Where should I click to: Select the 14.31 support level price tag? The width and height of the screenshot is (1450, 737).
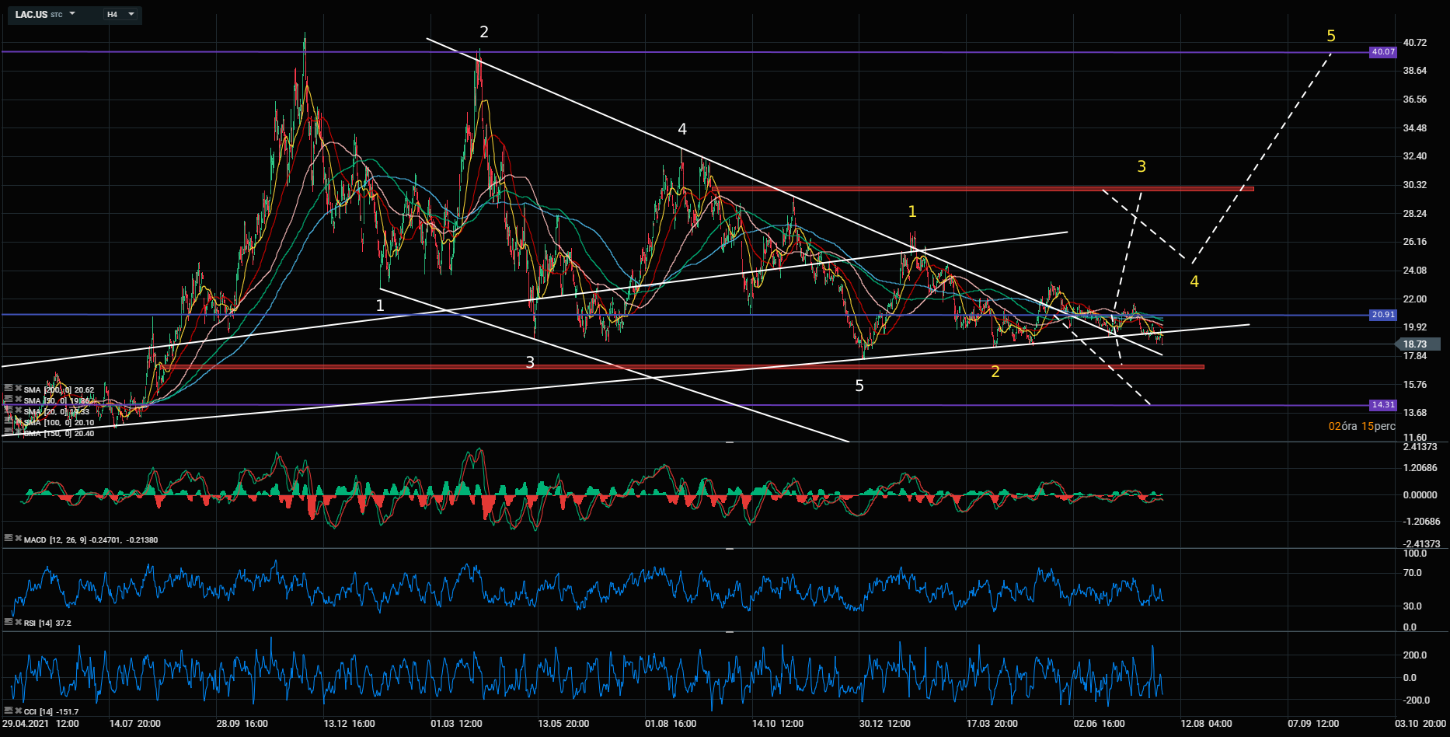tap(1383, 405)
